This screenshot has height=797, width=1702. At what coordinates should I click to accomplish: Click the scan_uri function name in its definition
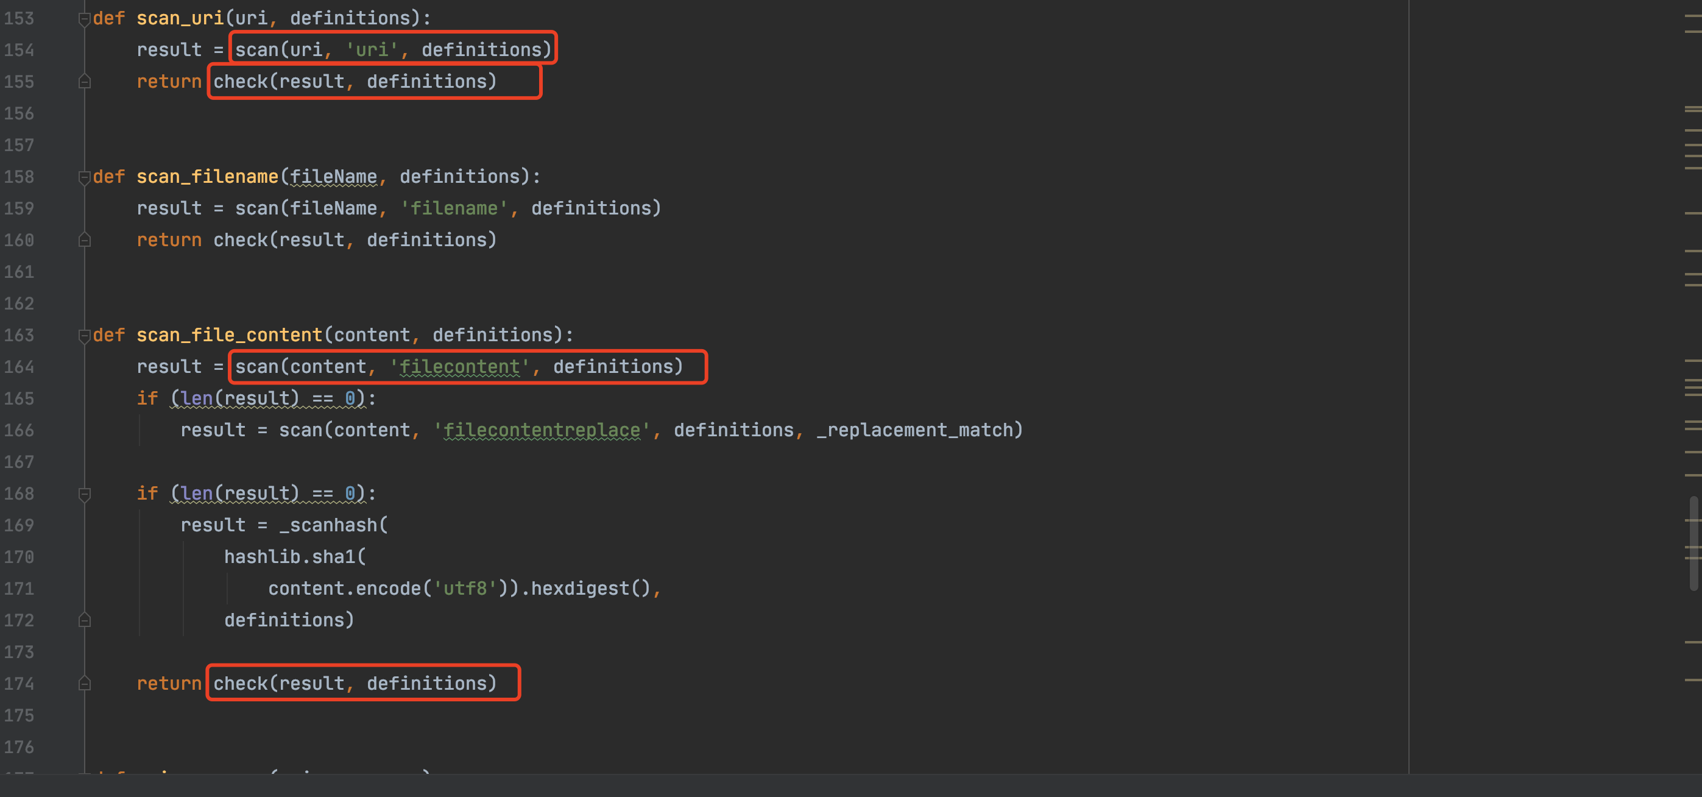180,18
